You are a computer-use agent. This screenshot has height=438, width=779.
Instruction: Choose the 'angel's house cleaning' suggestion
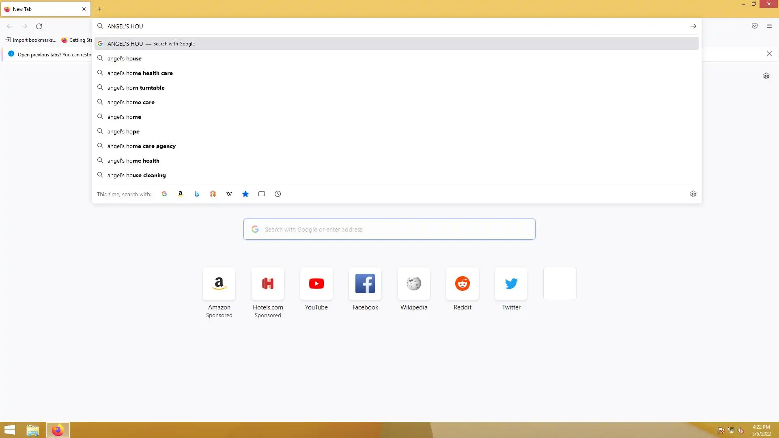pyautogui.click(x=137, y=175)
